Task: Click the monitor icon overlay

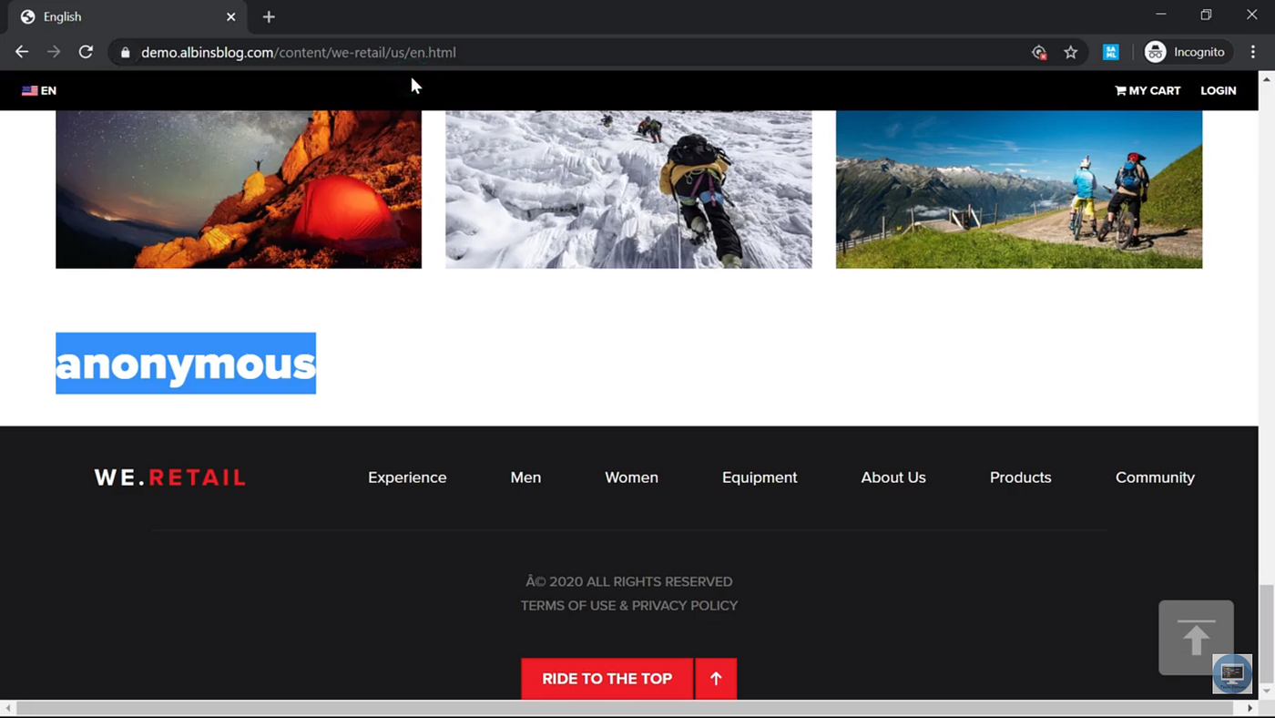Action: click(1232, 674)
